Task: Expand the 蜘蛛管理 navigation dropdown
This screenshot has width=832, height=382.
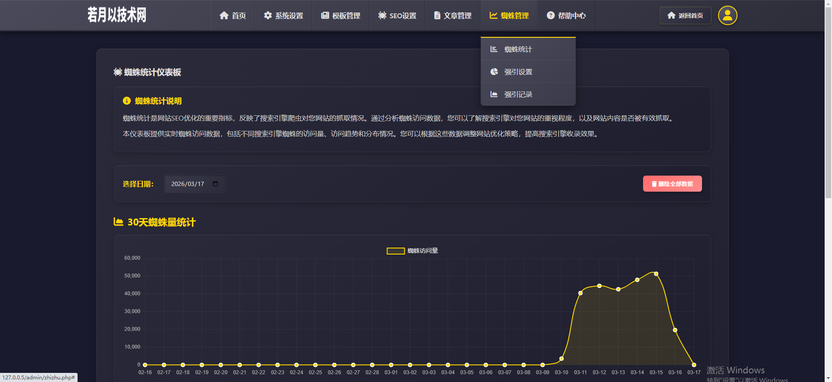Action: [x=509, y=16]
